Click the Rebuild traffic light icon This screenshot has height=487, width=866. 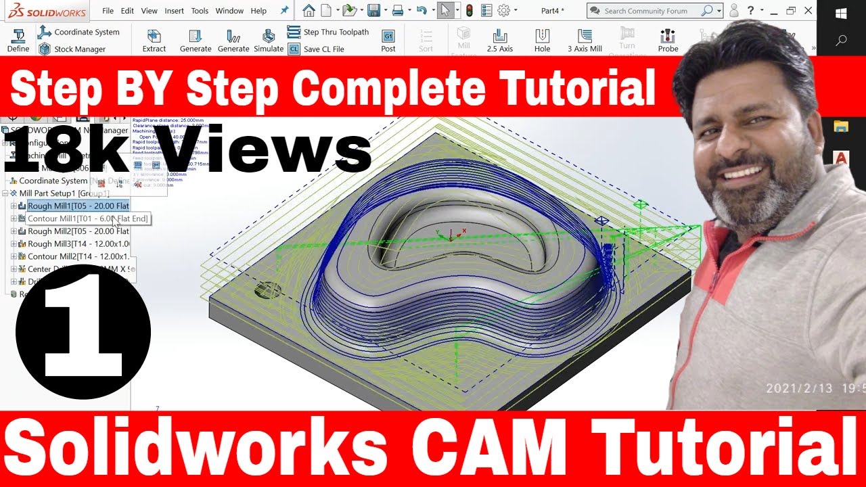(470, 10)
